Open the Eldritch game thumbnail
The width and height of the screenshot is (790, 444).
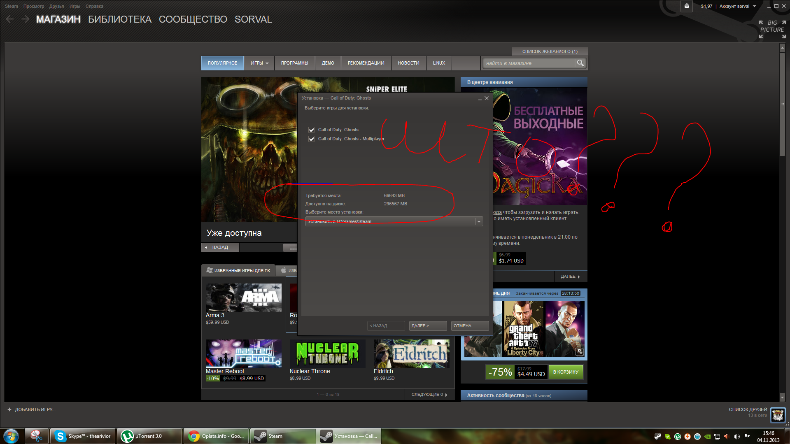tap(412, 353)
